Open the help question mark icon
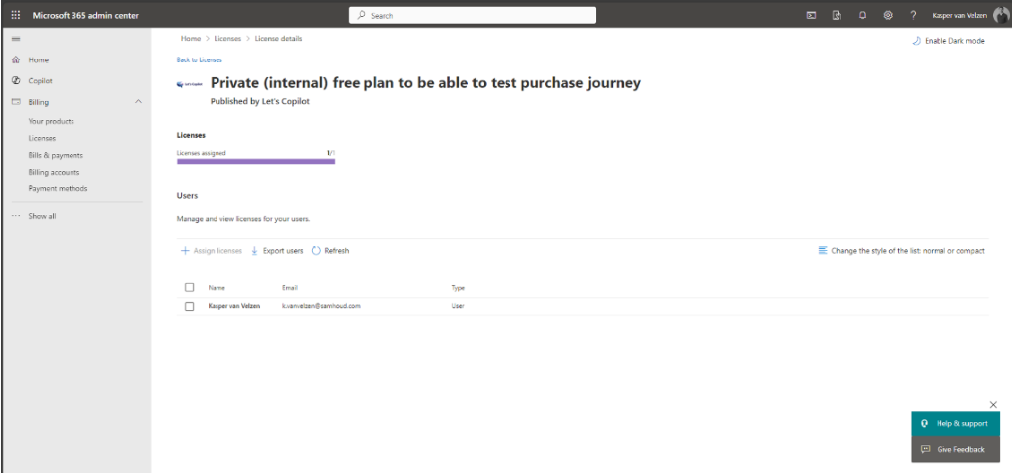1012x473 pixels. click(x=913, y=16)
